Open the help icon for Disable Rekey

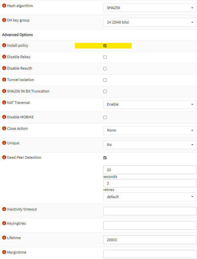click(4, 57)
